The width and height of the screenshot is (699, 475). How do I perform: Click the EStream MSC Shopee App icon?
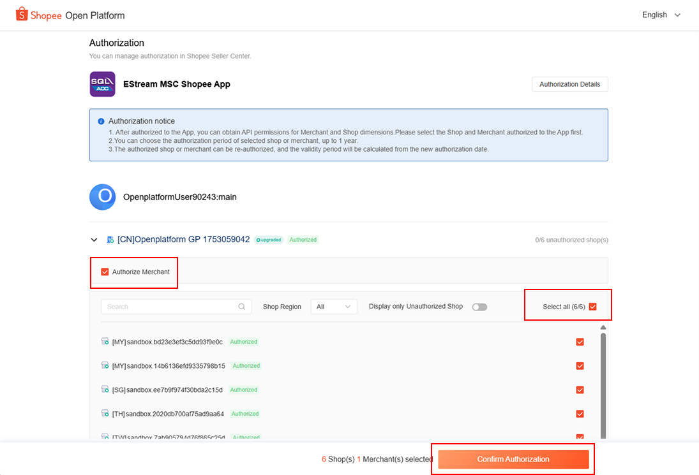(102, 84)
